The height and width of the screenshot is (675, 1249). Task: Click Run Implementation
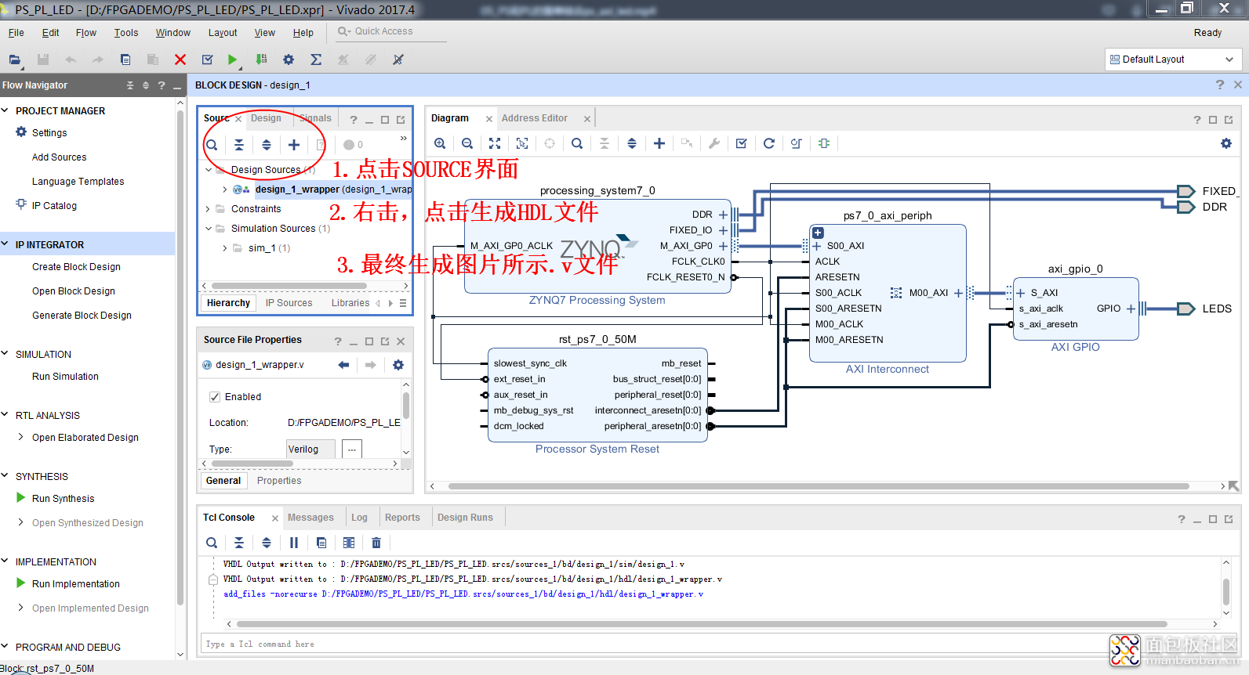[x=76, y=584]
